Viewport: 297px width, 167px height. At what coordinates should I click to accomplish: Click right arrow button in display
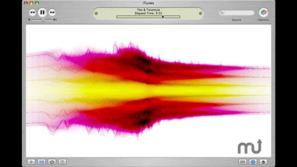[x=200, y=13]
